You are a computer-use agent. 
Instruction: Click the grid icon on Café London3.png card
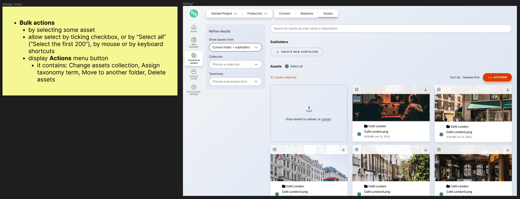pyautogui.click(x=274, y=150)
